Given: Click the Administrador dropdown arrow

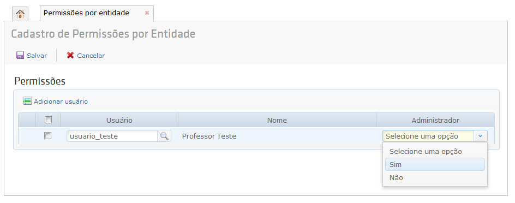Looking at the screenshot, I should click(x=481, y=136).
